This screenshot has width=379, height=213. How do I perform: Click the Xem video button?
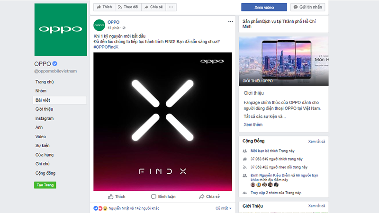point(264,7)
